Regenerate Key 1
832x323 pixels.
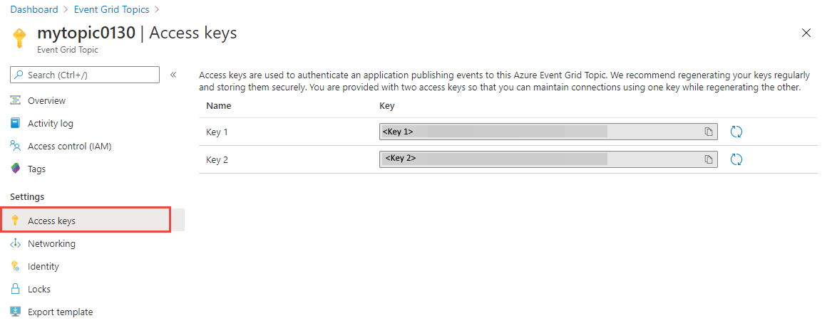tap(737, 132)
